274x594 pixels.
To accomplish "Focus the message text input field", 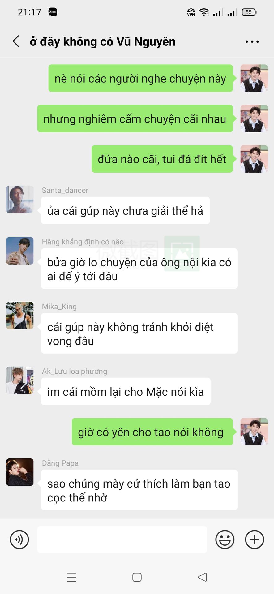I will [x=122, y=540].
